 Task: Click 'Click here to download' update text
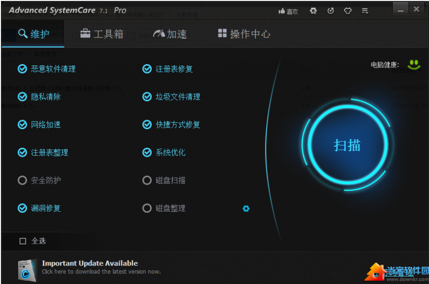click(x=101, y=272)
